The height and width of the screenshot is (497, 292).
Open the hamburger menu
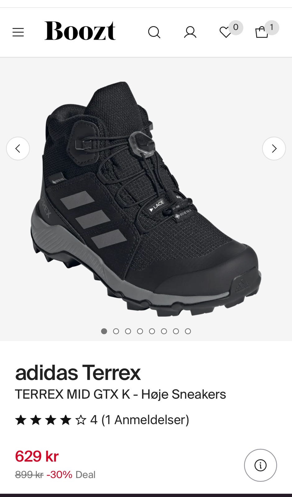[18, 32]
